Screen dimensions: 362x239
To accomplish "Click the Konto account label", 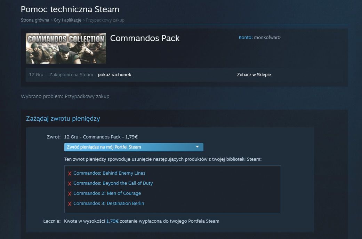I will [246, 38].
